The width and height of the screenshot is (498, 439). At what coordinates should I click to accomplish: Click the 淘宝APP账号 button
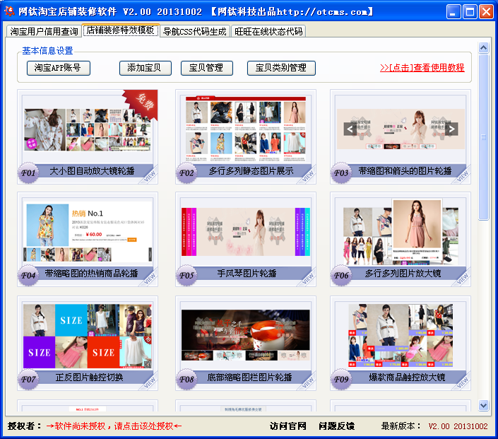point(59,68)
